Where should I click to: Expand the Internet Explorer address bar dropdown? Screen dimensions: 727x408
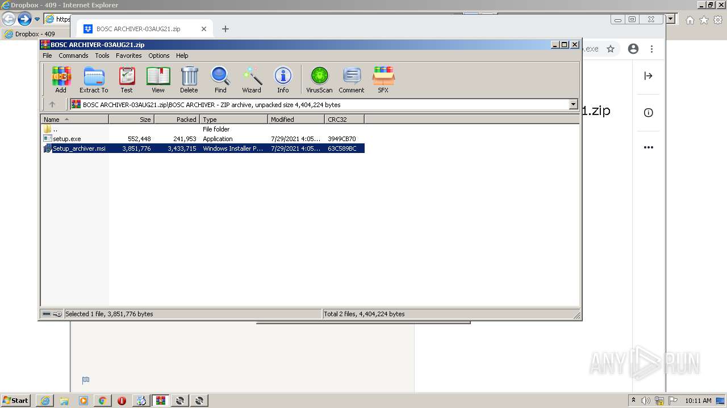click(671, 19)
